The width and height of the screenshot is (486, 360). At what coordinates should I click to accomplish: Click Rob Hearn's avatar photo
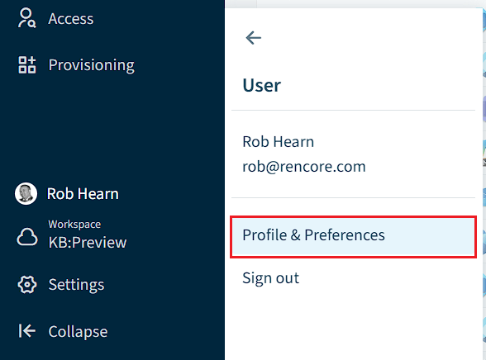coord(26,194)
